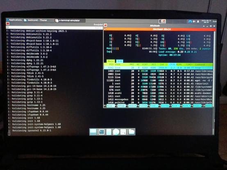This screenshot has width=227, height=170.
Task: Select process 2003 live row in htop
Action: [158, 74]
